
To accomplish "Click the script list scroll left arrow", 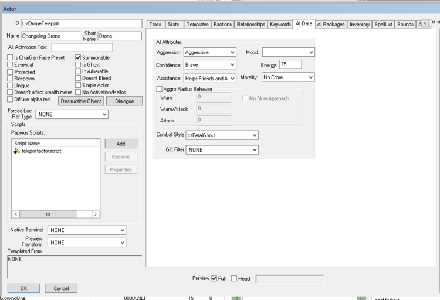I will click(16, 214).
